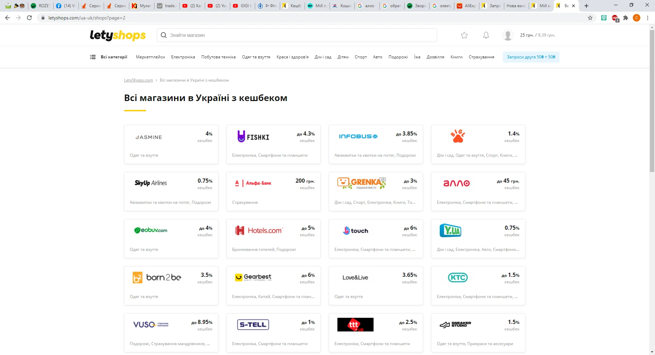Open the Gearbest shop logo
The height and width of the screenshot is (355, 655).
[253, 277]
